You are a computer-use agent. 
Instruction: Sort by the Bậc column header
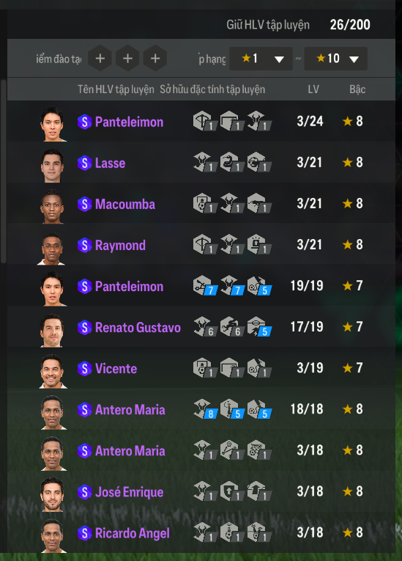(x=357, y=89)
